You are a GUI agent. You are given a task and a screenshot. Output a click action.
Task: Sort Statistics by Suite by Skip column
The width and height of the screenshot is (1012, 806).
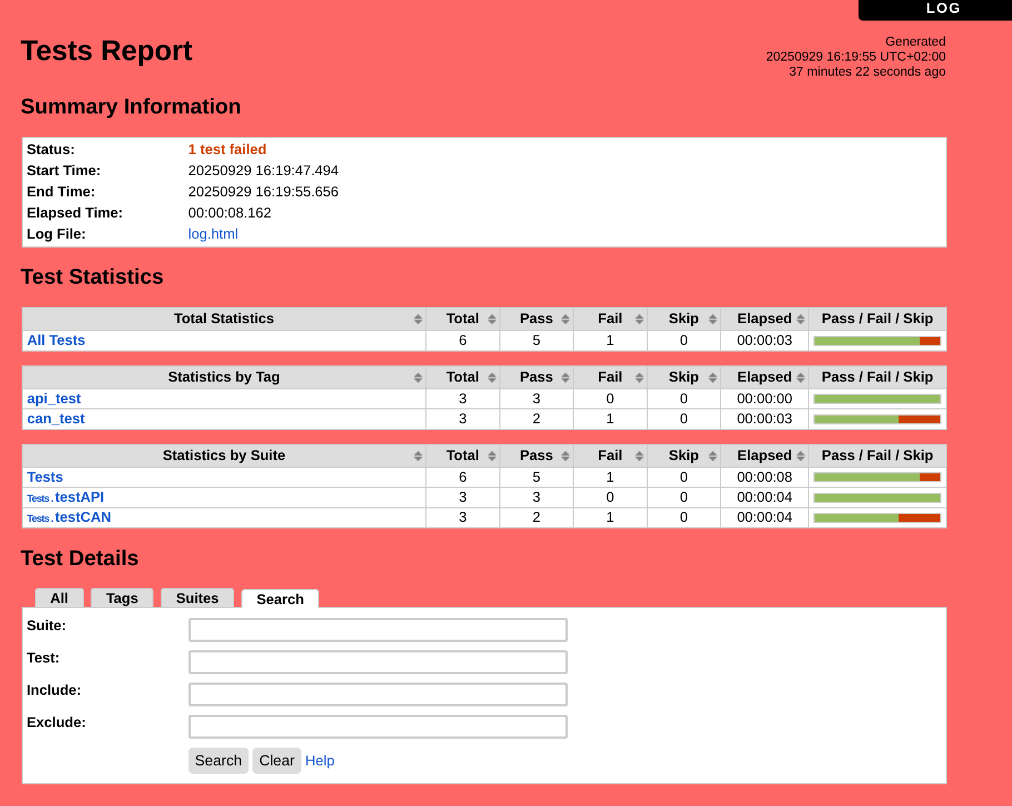point(683,456)
